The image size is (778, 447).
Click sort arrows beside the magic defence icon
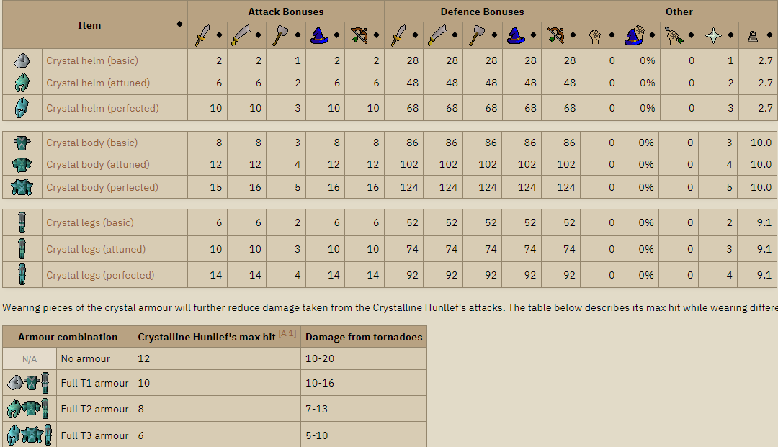tap(533, 35)
